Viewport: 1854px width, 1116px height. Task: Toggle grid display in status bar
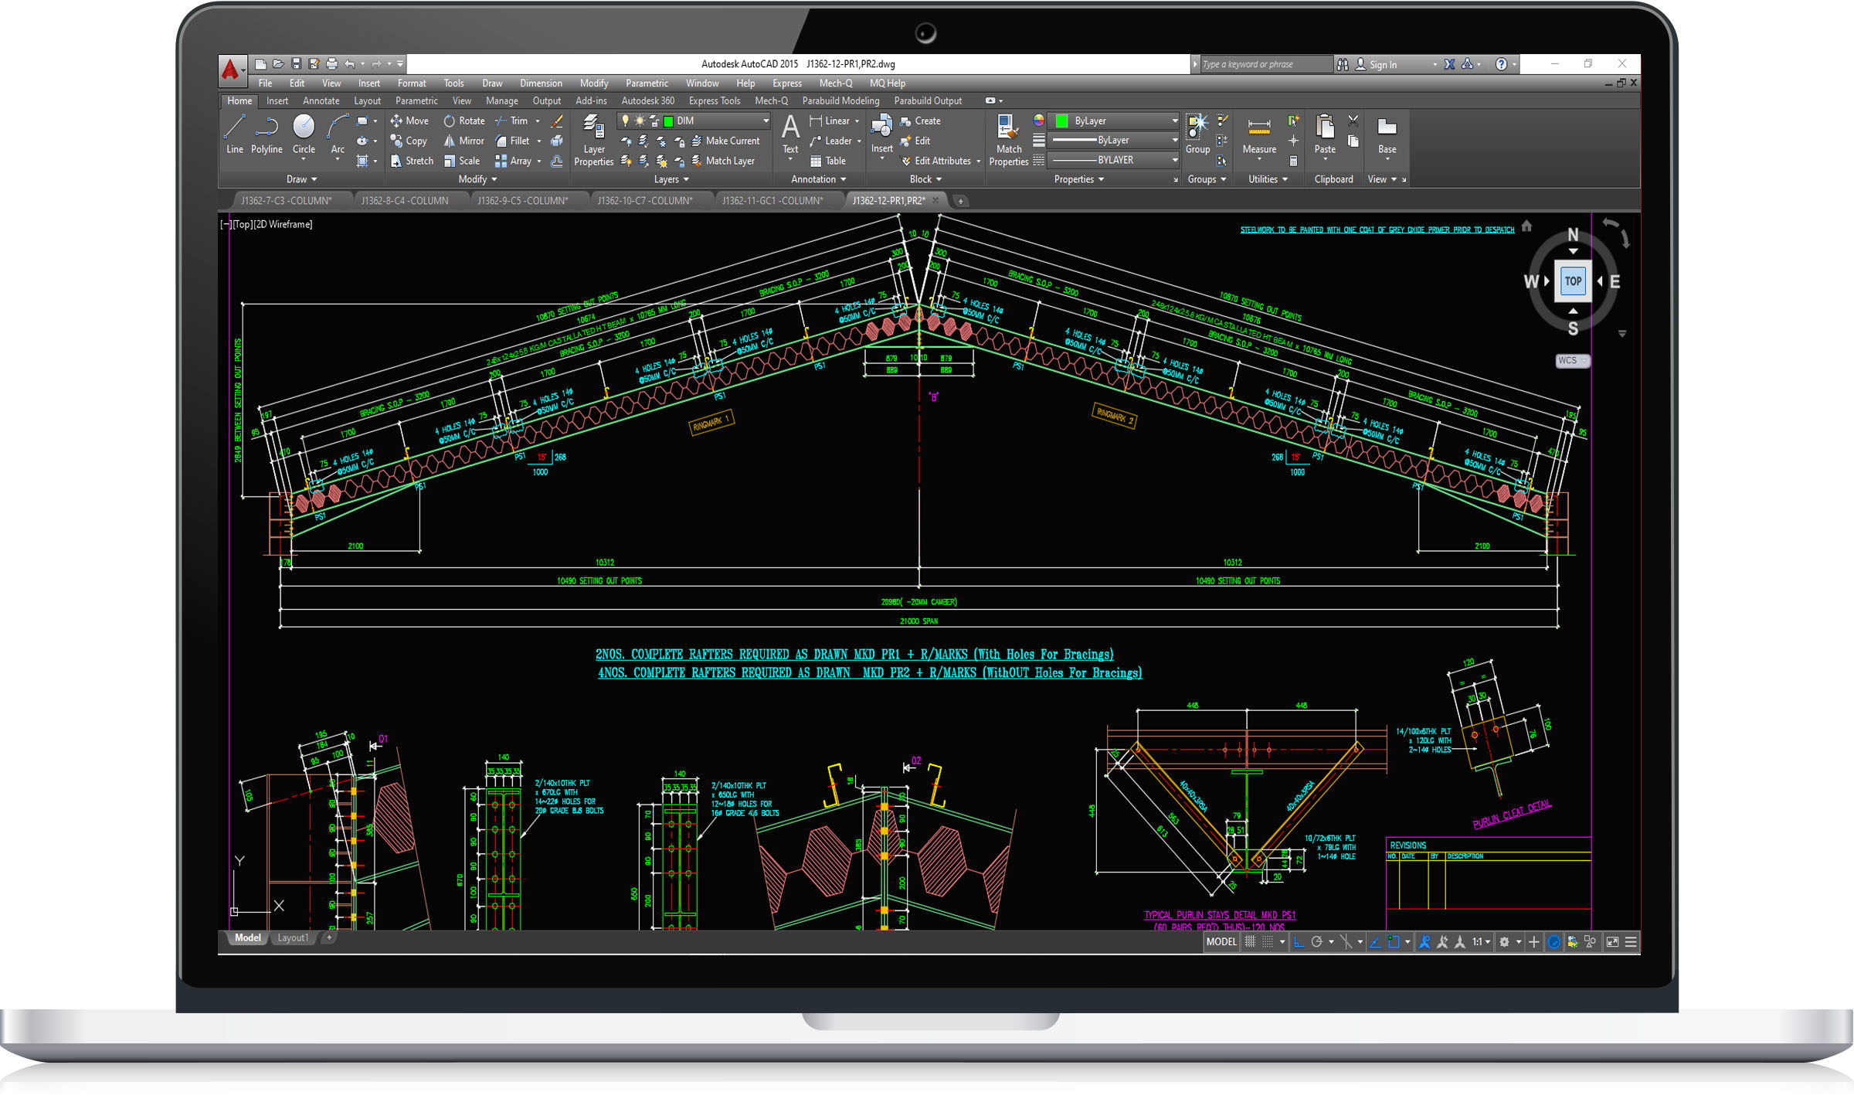(x=1250, y=941)
